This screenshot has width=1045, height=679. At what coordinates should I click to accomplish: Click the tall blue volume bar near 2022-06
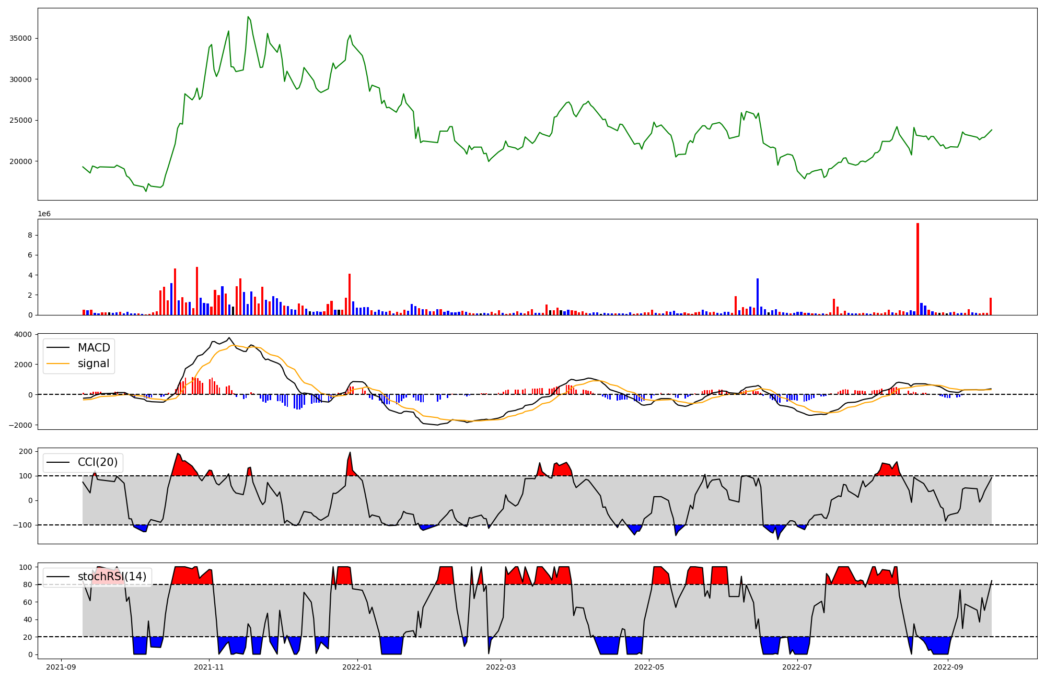click(758, 297)
